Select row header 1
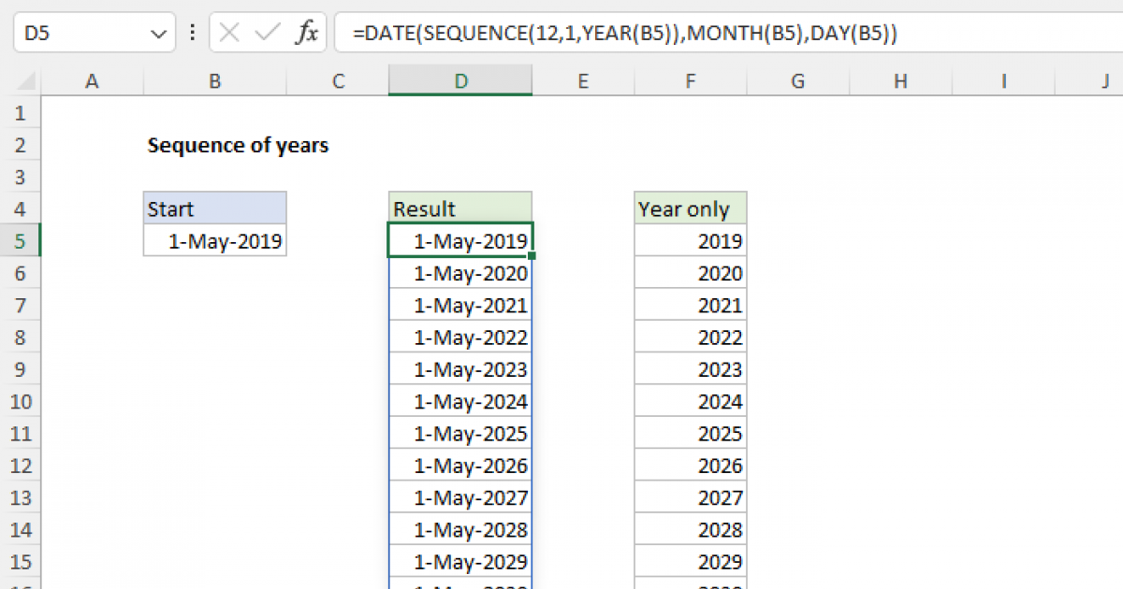The height and width of the screenshot is (589, 1123). [x=21, y=112]
